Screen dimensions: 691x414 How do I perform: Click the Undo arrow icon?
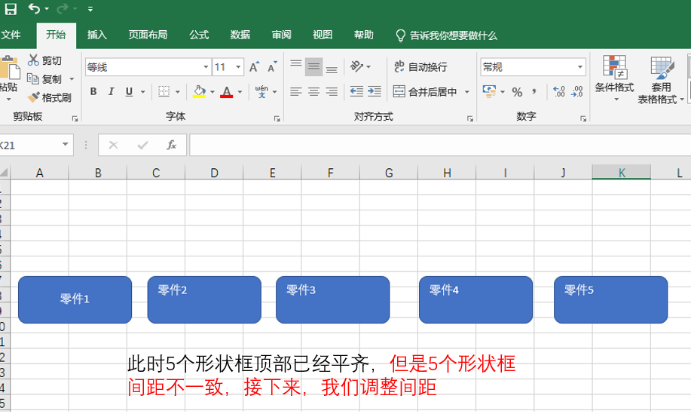(x=34, y=8)
